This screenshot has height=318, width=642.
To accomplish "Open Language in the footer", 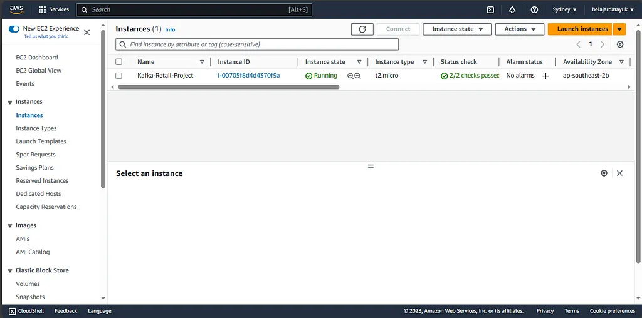I will point(100,311).
